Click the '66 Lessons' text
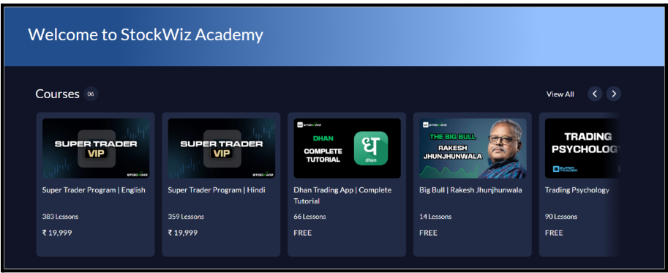This screenshot has height=273, width=668. (x=309, y=217)
